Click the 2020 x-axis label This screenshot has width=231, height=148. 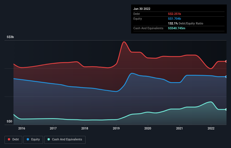(148, 128)
